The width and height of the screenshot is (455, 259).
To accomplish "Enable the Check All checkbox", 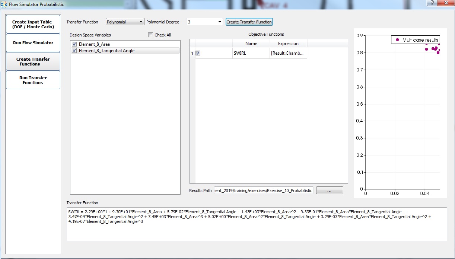I will [150, 35].
